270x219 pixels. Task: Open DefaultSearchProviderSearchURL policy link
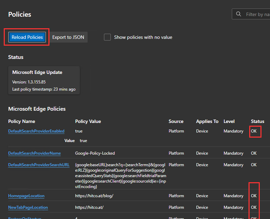[x=39, y=165]
